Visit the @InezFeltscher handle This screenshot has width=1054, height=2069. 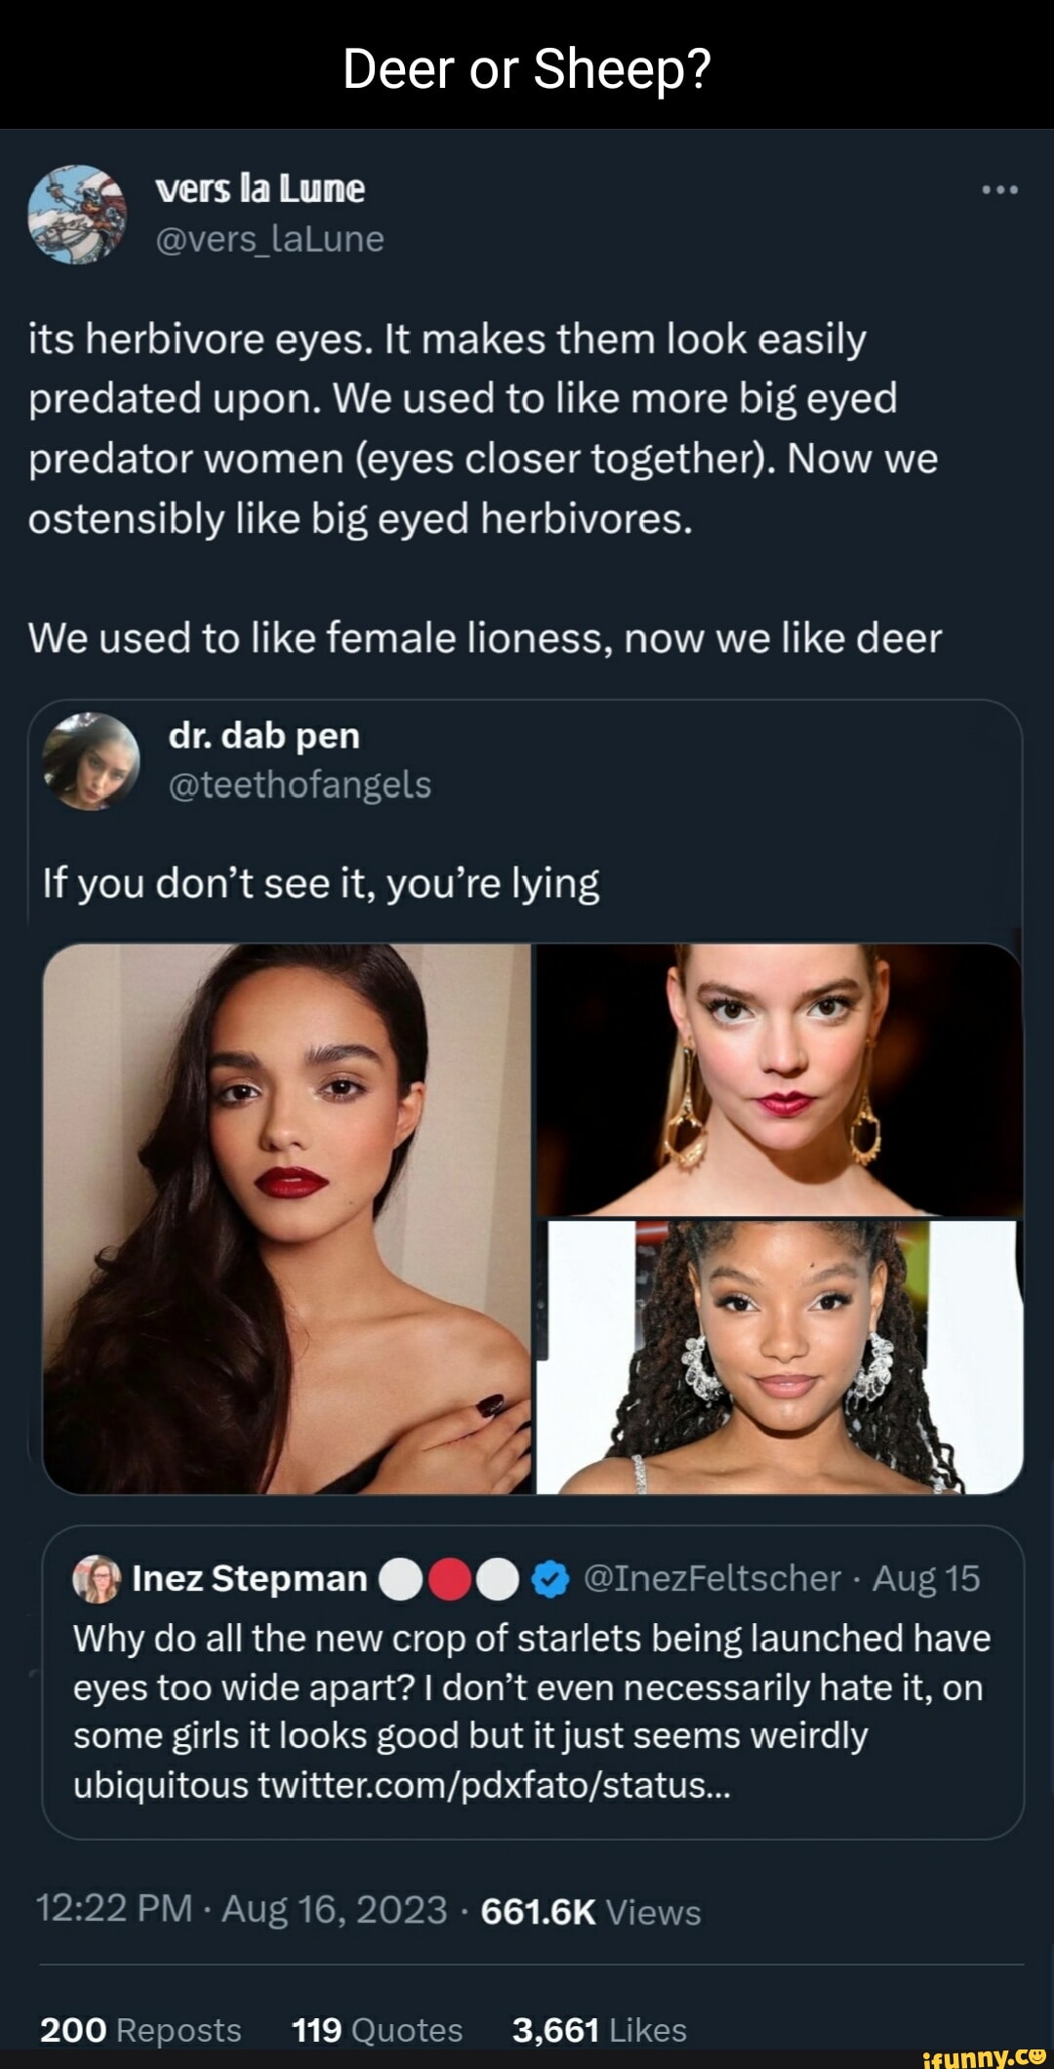coord(711,1578)
